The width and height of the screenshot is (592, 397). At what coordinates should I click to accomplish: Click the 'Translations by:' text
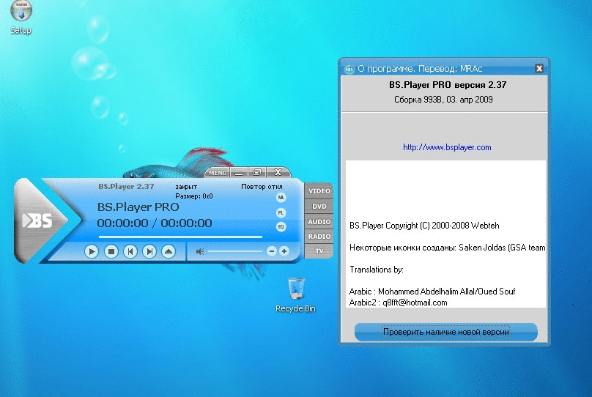pyautogui.click(x=377, y=270)
